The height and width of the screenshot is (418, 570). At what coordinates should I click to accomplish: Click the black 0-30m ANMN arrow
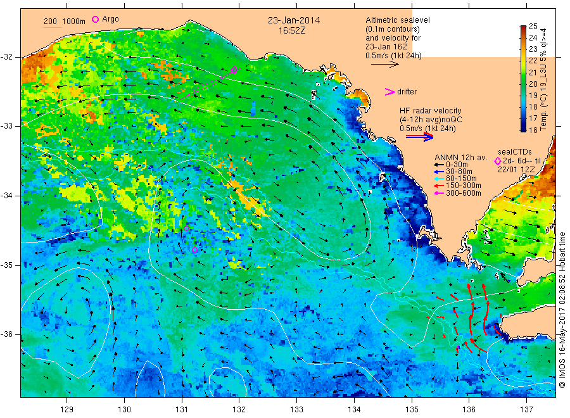click(439, 165)
